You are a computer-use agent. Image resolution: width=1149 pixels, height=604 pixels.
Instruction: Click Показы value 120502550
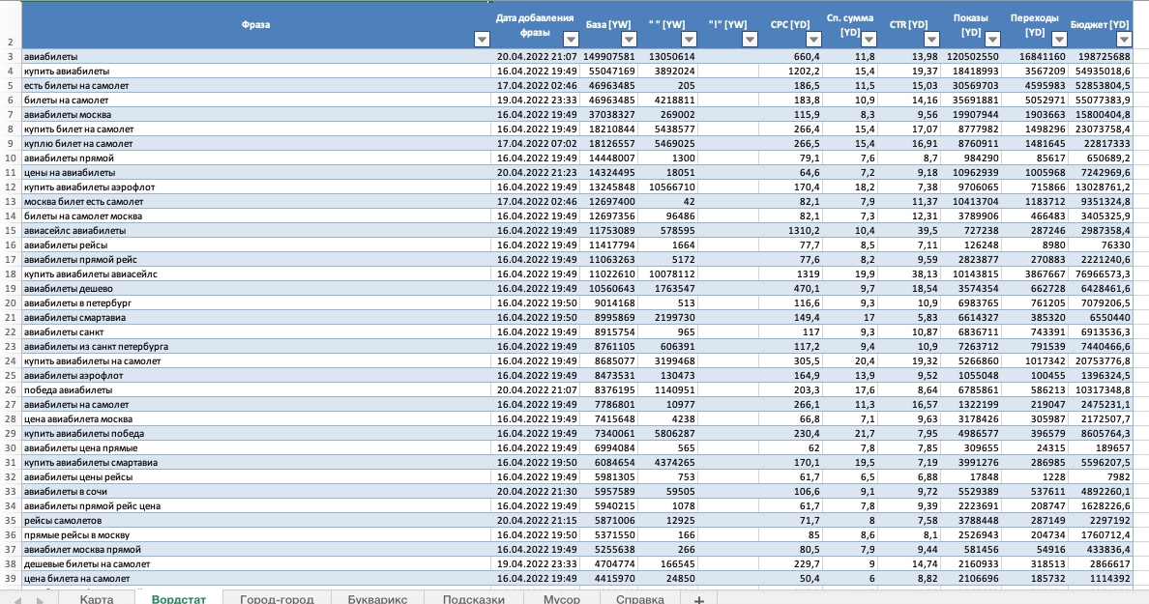971,56
